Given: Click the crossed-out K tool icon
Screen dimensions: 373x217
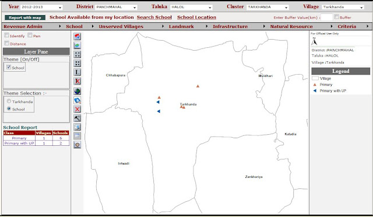Looking at the screenshot, I should tap(78, 81).
